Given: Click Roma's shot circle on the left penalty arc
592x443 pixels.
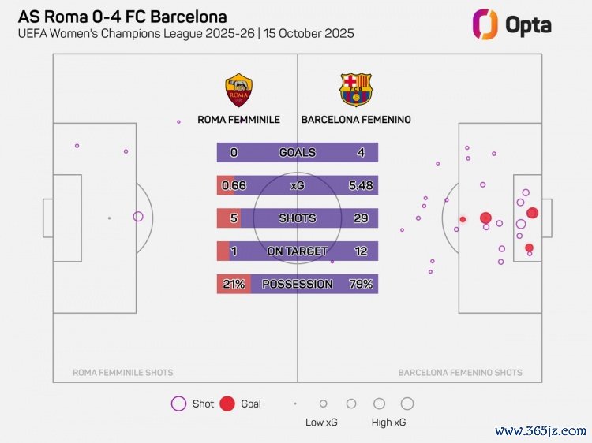Looking at the screenshot, I should pos(138,217).
